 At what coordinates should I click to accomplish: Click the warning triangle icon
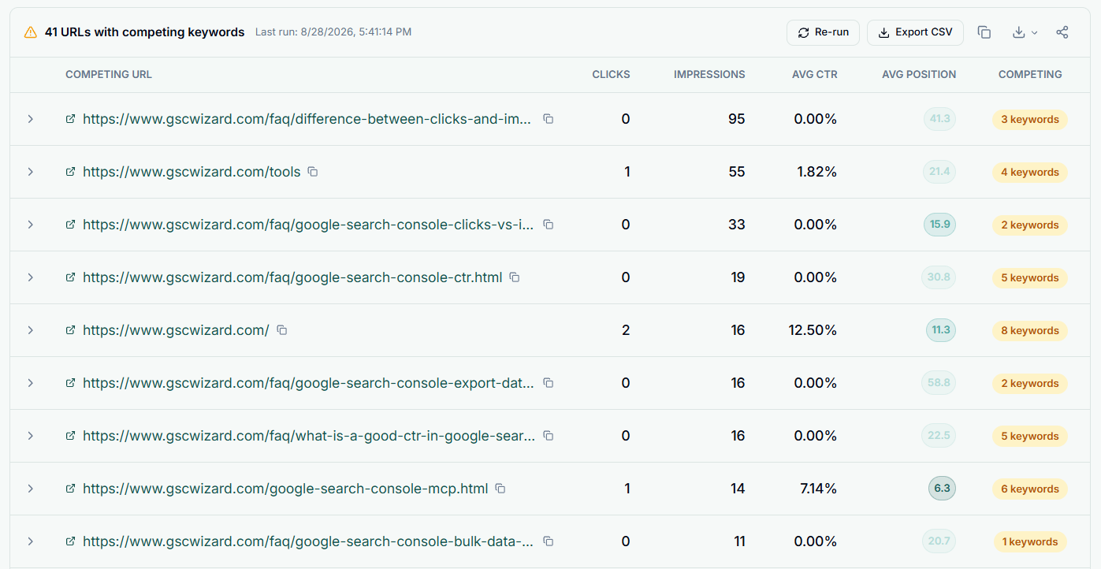tap(31, 32)
